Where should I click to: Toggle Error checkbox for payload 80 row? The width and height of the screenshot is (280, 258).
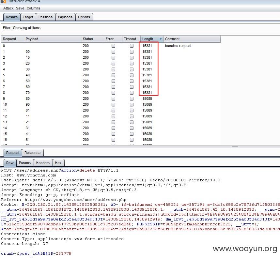pyautogui.click(x=113, y=99)
